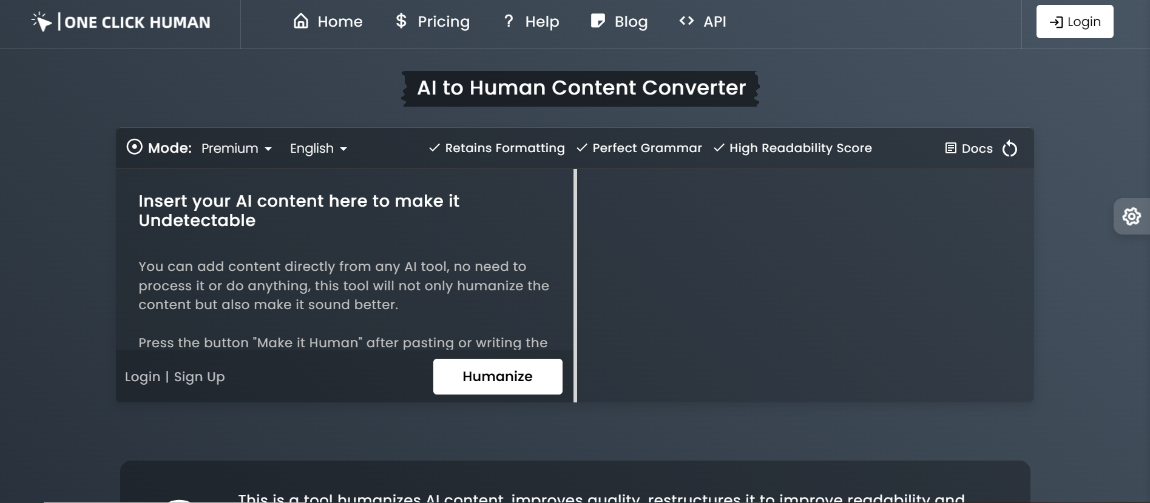Click the "Insert your AI content here" heading
The image size is (1150, 503).
pyautogui.click(x=299, y=210)
